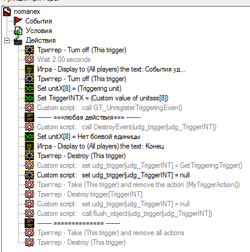
Task: Click the любая действия comment icon
Action: [29, 117]
